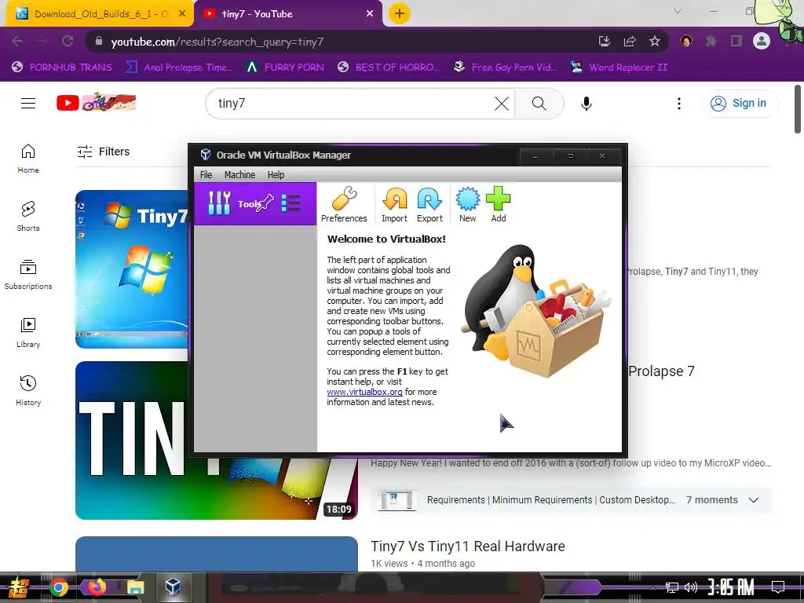Open network icon in system tray
Image resolution: width=804 pixels, height=603 pixels.
tap(672, 587)
